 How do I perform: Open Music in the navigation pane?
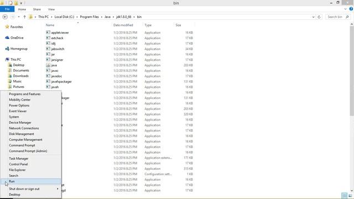tap(17, 81)
